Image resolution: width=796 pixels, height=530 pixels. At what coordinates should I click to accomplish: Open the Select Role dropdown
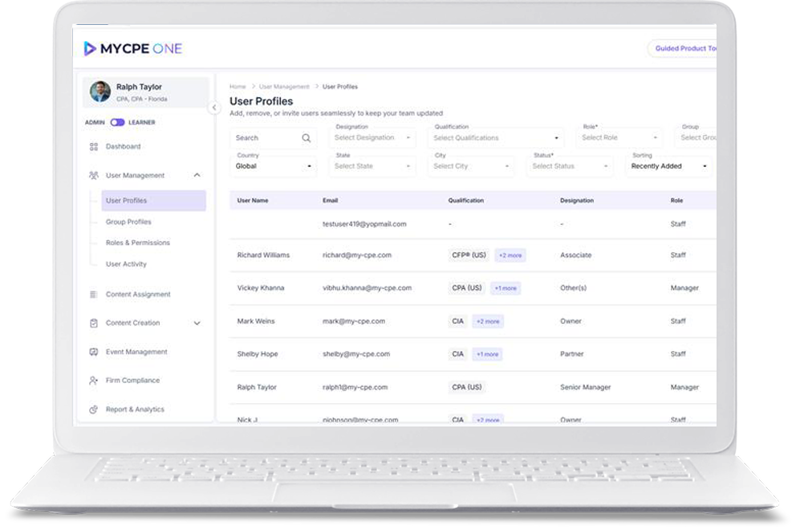(619, 137)
